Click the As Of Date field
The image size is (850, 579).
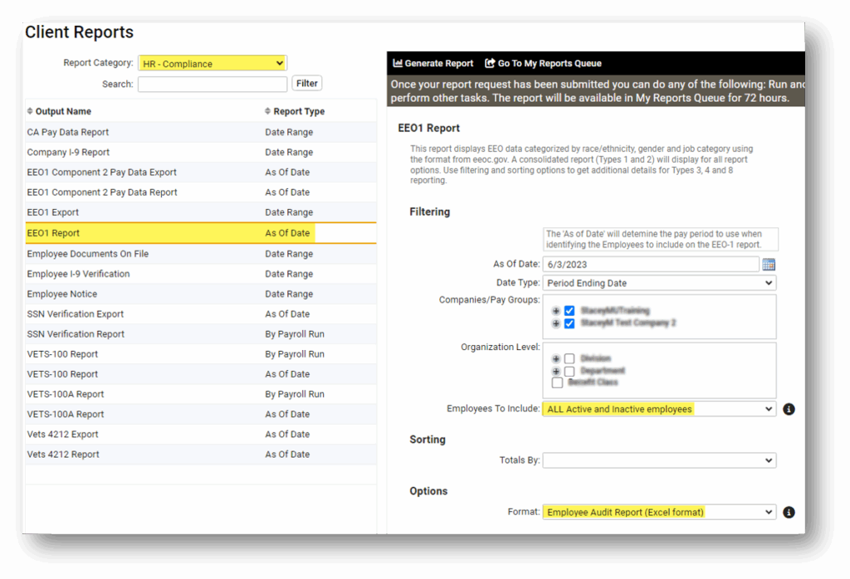tap(651, 265)
